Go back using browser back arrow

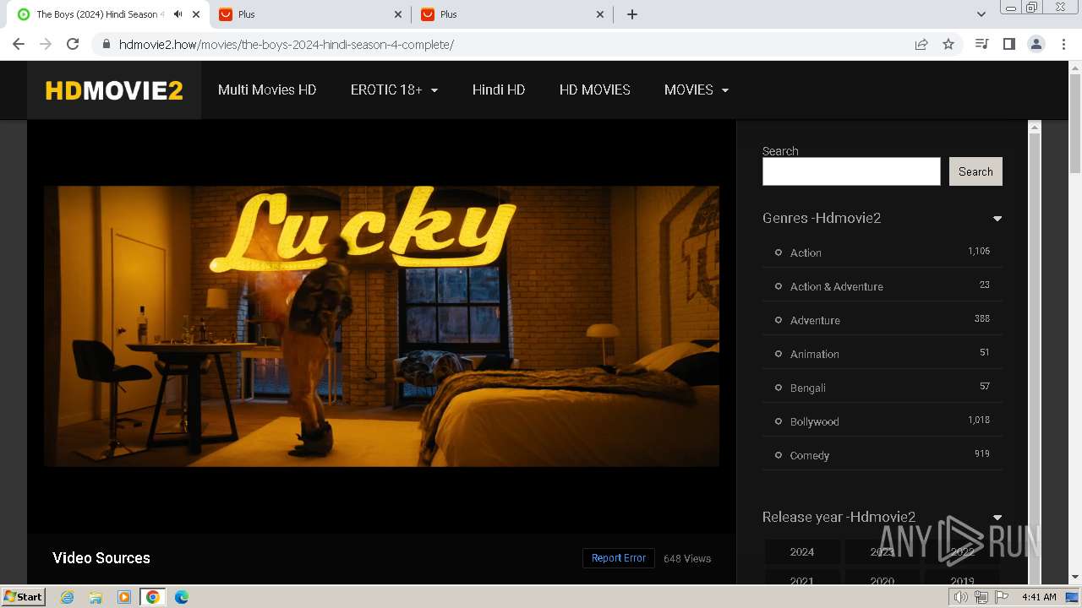[19, 44]
